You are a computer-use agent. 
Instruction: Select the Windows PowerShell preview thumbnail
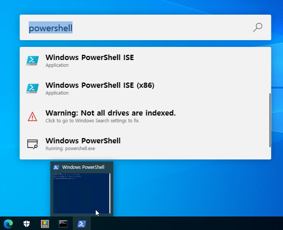pyautogui.click(x=81, y=193)
